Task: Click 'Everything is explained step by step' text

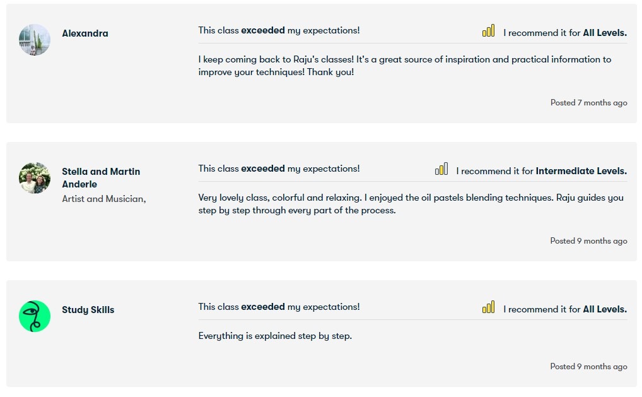Action: (x=275, y=336)
